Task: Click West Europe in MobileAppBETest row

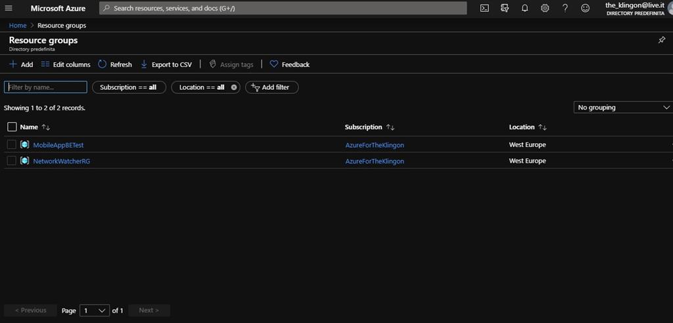Action: (x=528, y=144)
